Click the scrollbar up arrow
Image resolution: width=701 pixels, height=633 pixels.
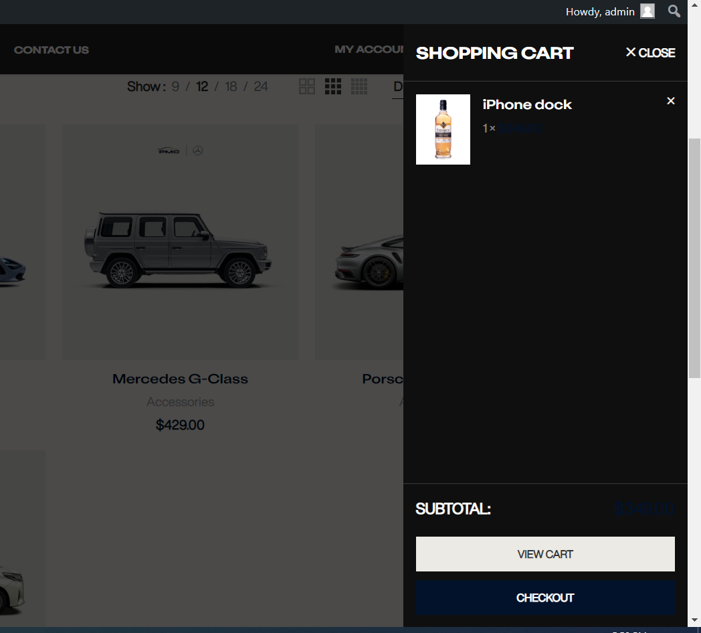tap(694, 5)
